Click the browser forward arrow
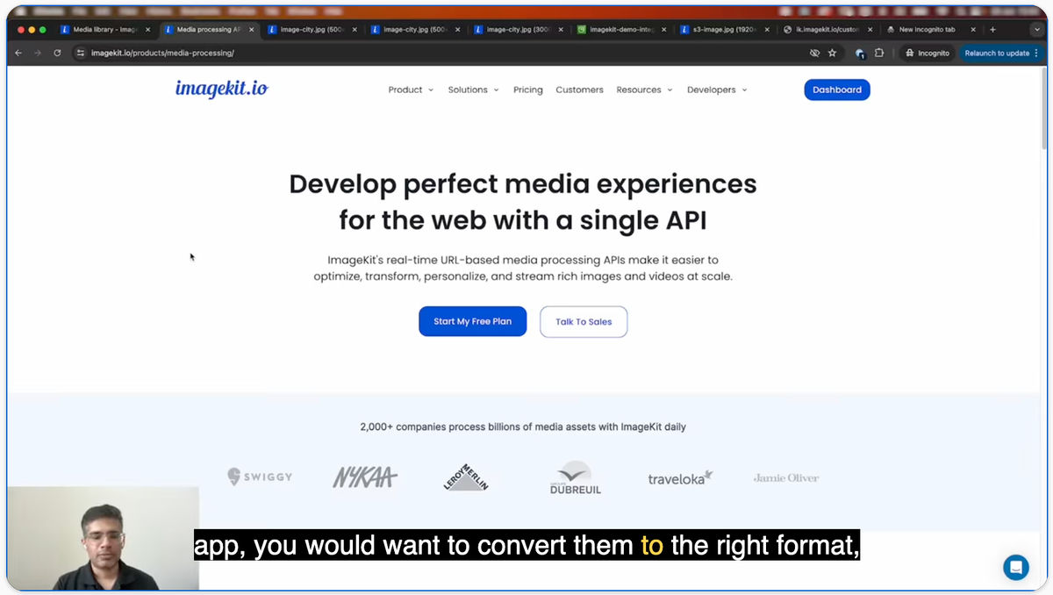The width and height of the screenshot is (1053, 595). click(x=38, y=53)
